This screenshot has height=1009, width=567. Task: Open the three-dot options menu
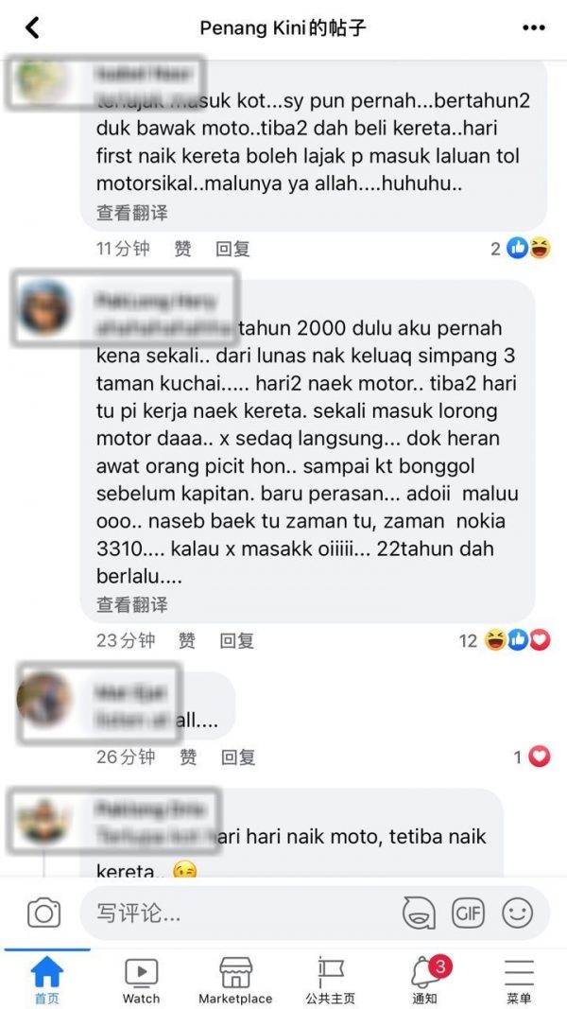click(x=534, y=27)
